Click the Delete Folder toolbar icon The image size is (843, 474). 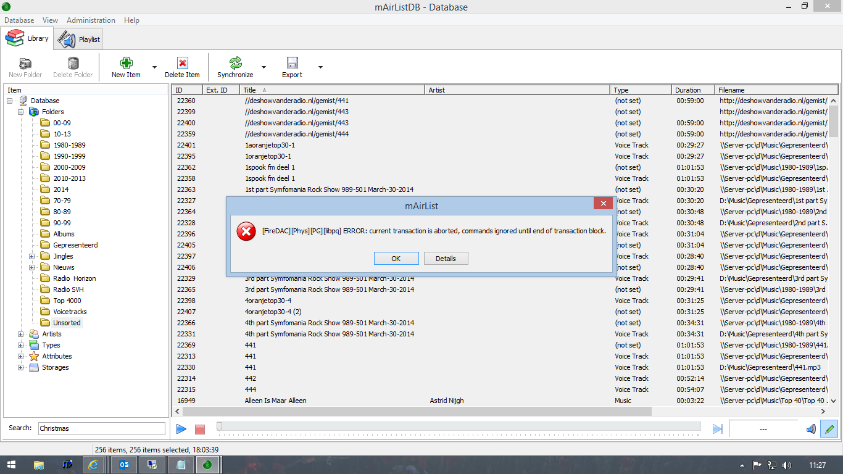pos(73,63)
